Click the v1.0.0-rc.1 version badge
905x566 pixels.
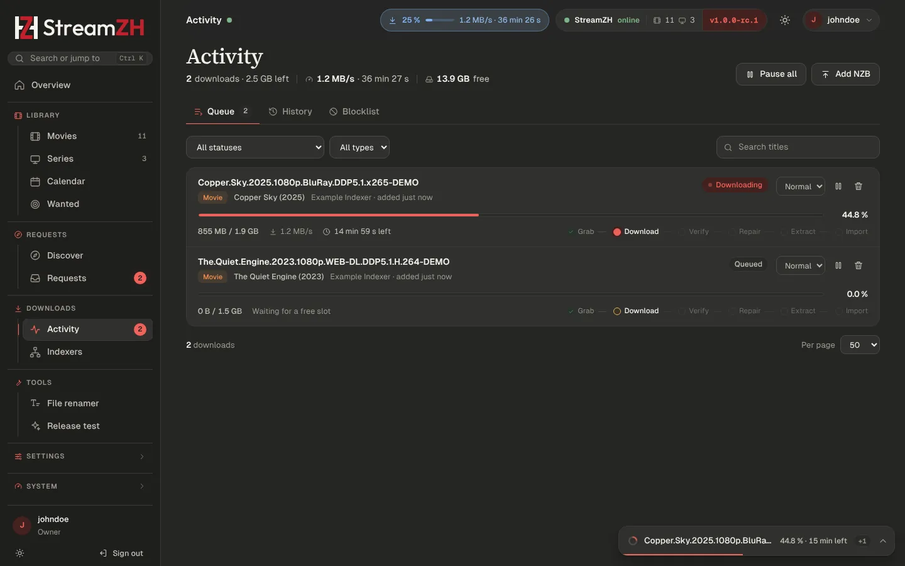734,20
